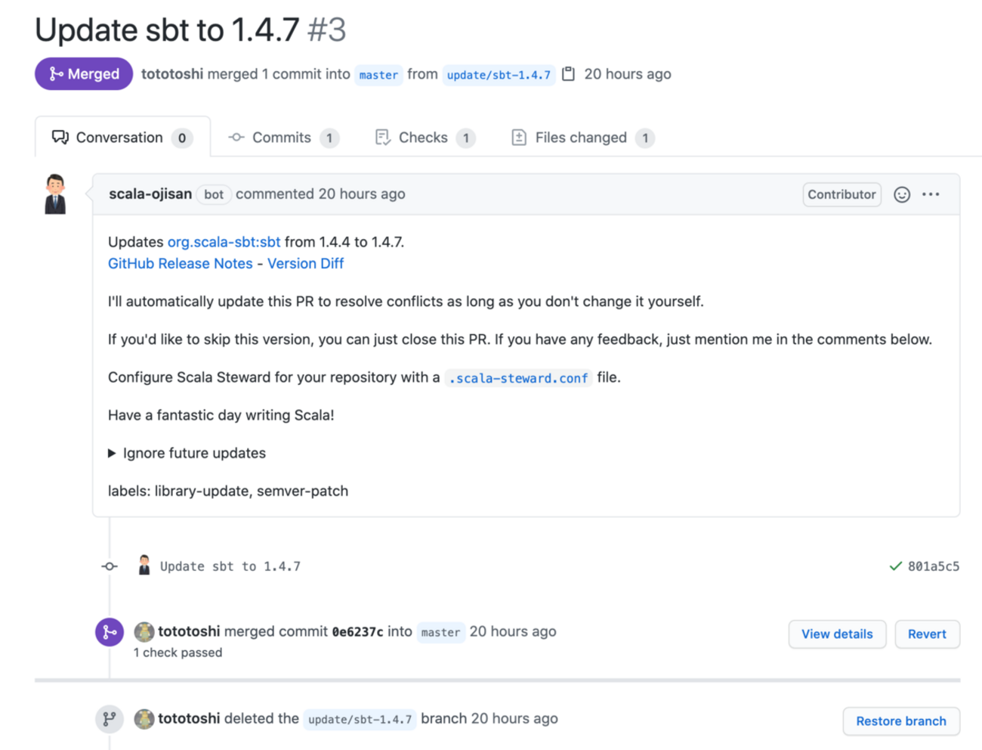
Task: Open the Checks tab
Action: click(423, 138)
